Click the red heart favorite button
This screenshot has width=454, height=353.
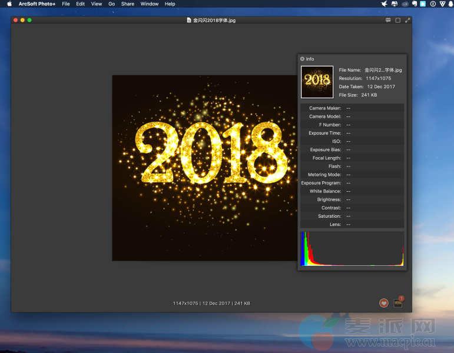pyautogui.click(x=383, y=303)
